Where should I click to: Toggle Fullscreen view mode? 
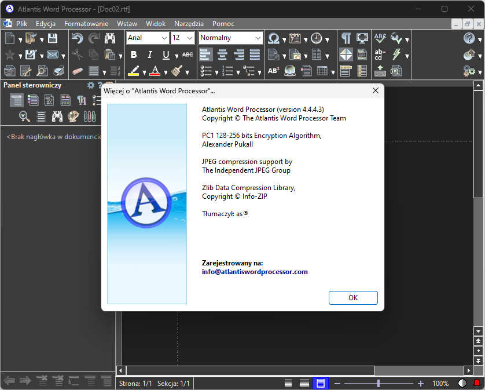click(x=362, y=38)
